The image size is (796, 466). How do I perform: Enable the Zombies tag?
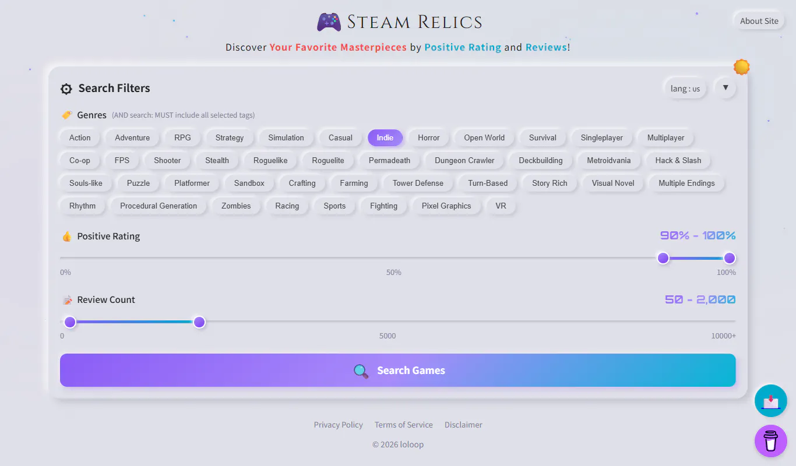pos(236,206)
